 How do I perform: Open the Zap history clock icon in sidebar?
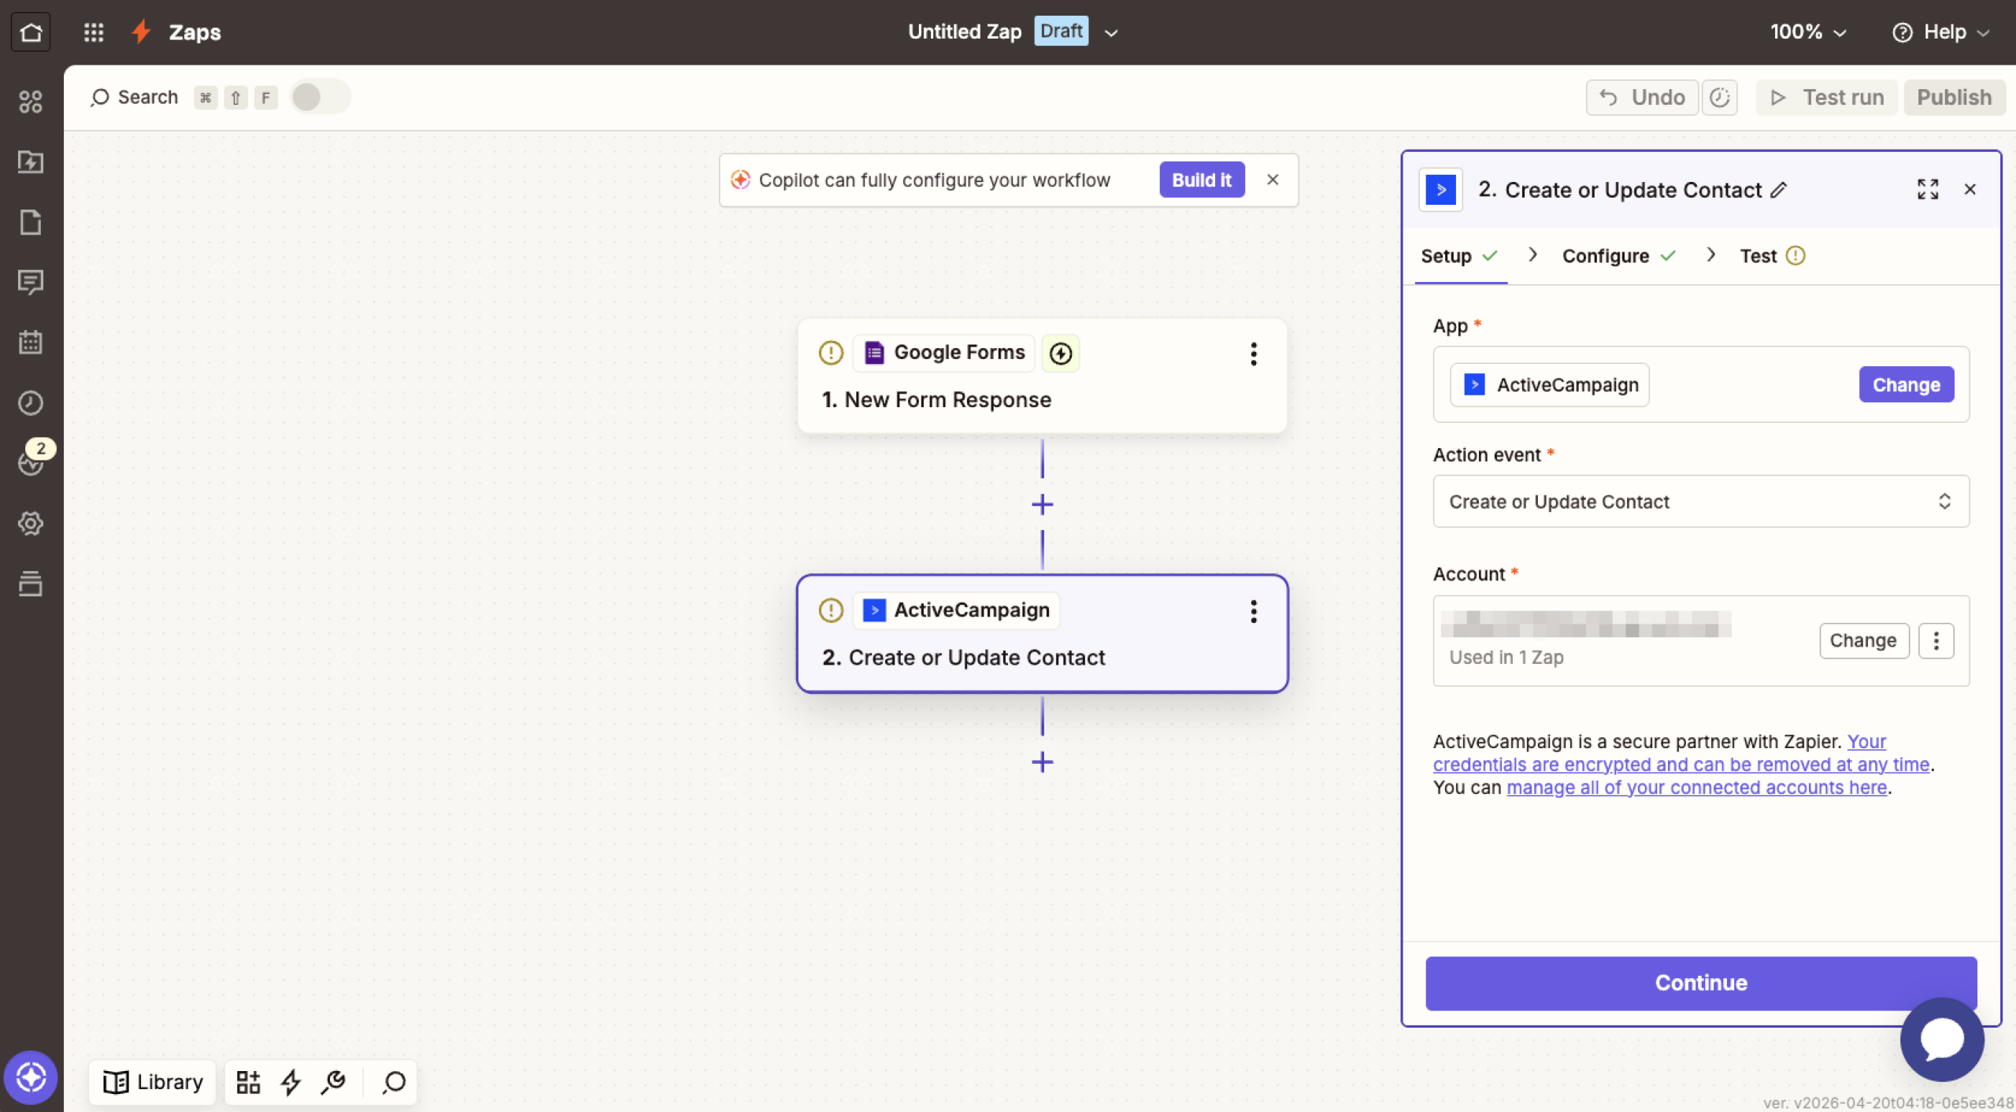(31, 403)
